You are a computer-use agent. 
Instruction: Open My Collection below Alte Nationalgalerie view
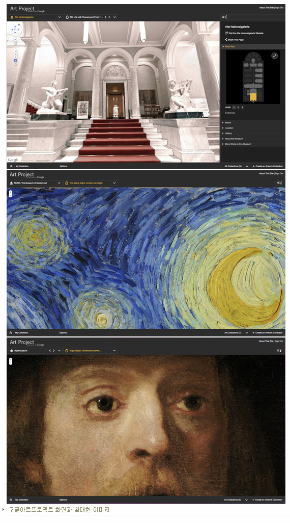[22, 166]
